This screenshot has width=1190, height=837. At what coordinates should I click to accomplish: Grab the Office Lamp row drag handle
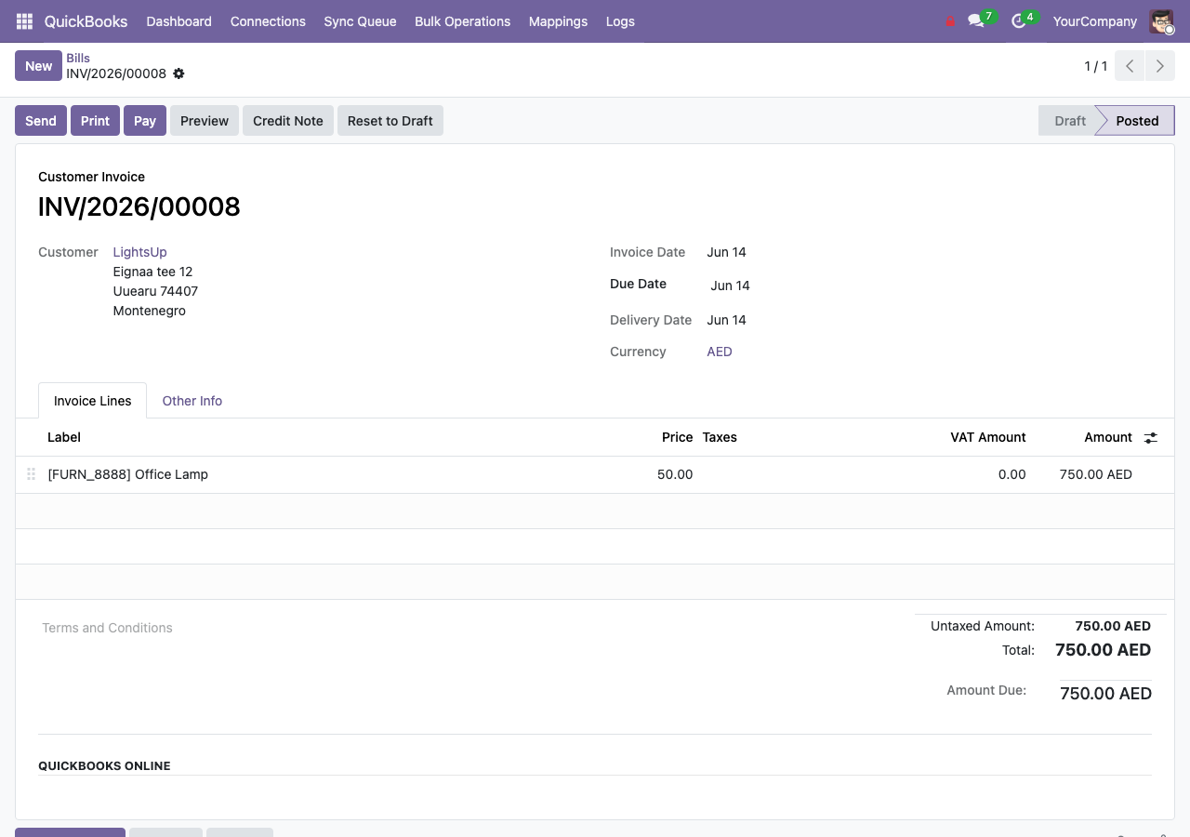tap(31, 474)
